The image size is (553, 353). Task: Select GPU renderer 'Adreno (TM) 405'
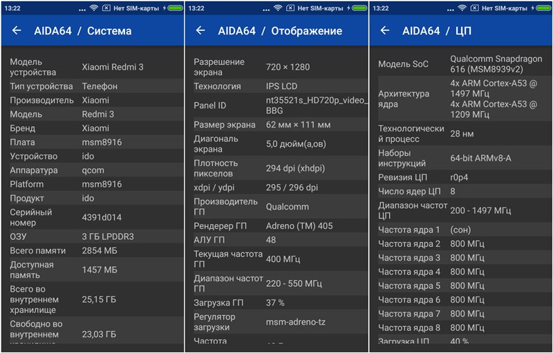pyautogui.click(x=299, y=226)
